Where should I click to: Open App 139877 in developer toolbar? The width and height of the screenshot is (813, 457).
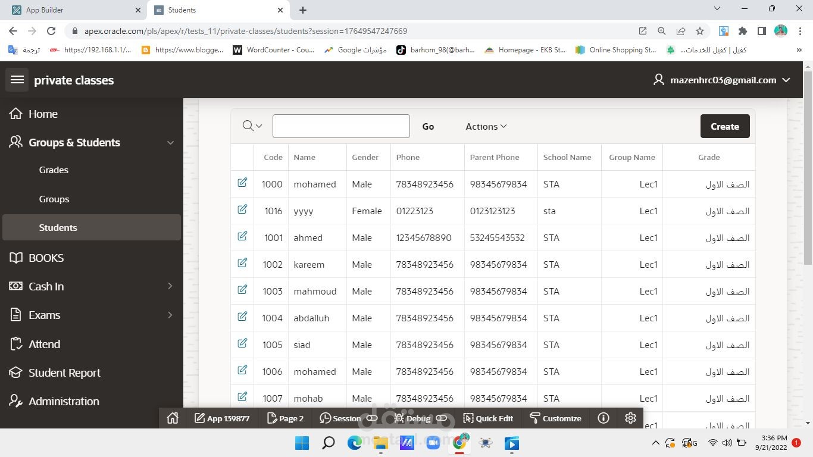tap(222, 418)
